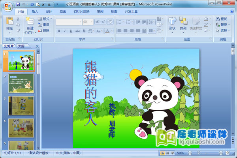Click Next Slide double arrow on scrollbar
The height and width of the screenshot is (158, 237).
(x=233, y=143)
